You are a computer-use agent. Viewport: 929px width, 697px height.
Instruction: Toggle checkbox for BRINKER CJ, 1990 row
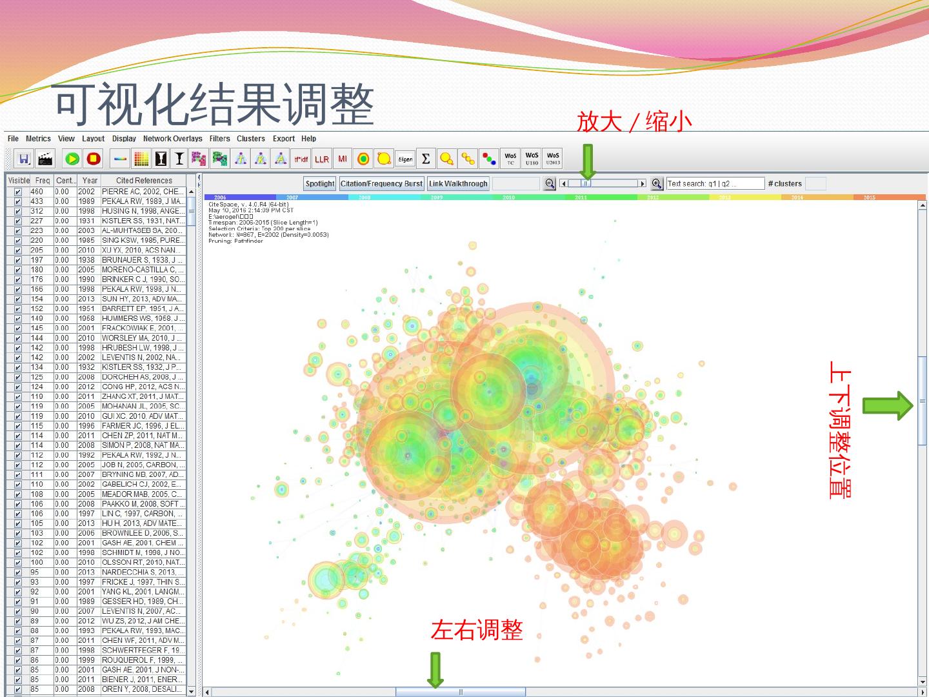coord(18,279)
